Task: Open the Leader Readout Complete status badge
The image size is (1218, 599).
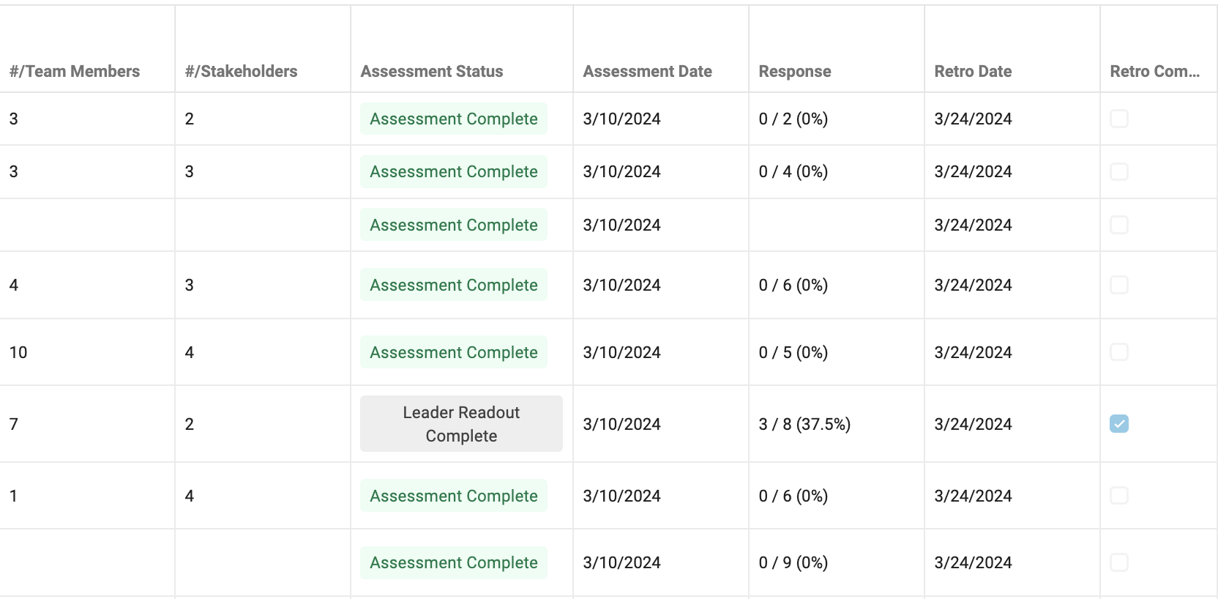Action: coord(461,424)
